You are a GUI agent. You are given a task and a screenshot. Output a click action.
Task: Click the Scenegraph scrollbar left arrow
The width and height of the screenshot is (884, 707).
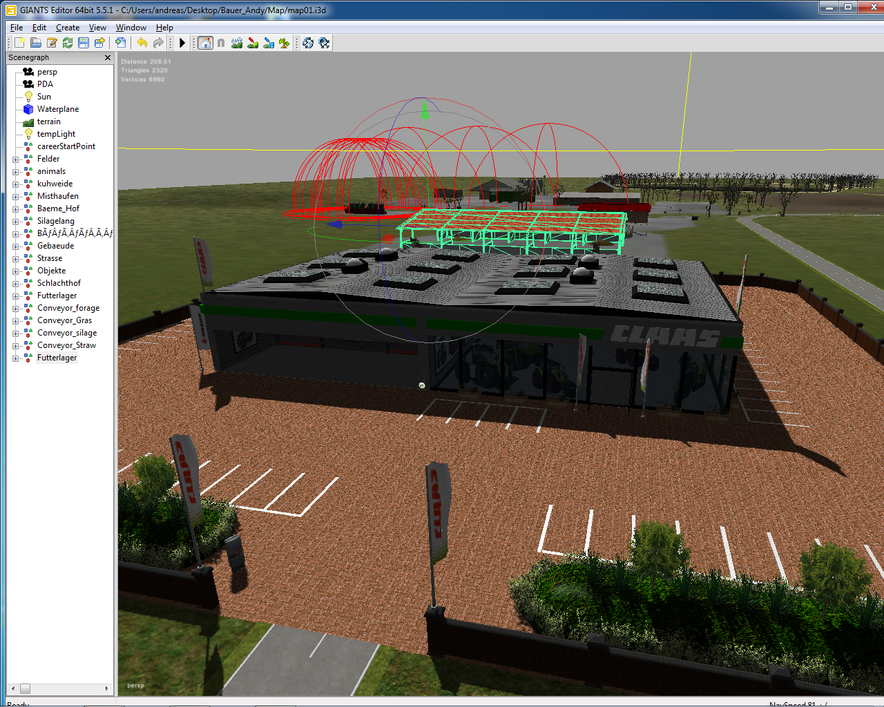(12, 688)
